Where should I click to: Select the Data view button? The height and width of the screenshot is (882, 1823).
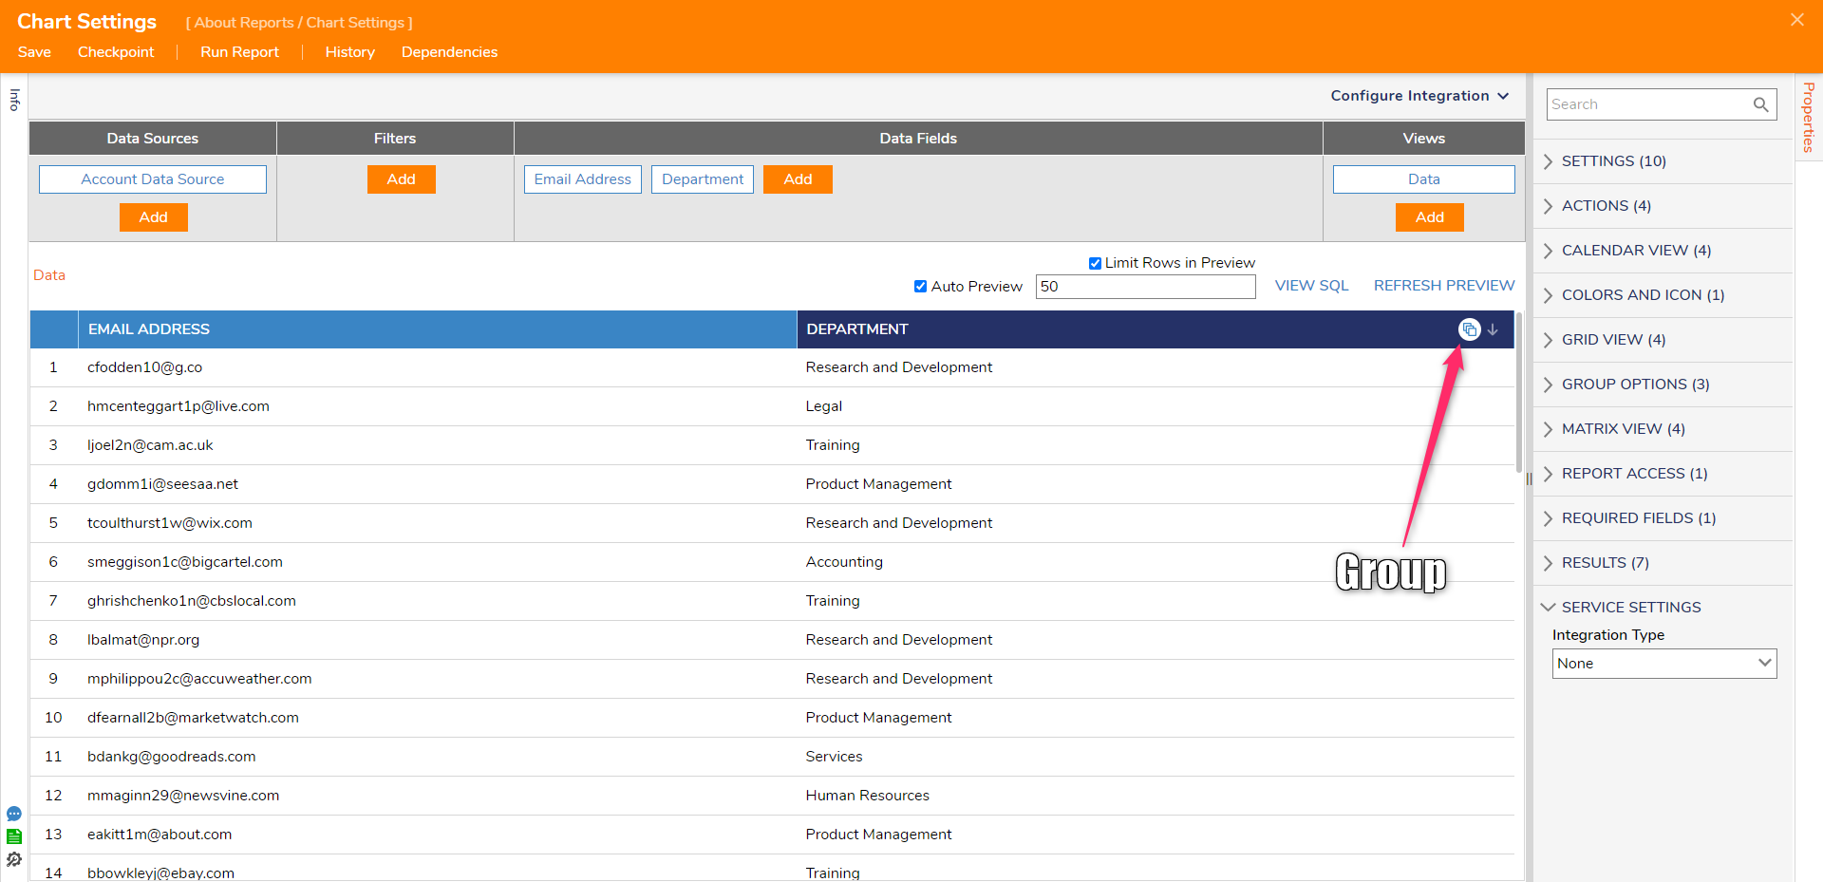pyautogui.click(x=1423, y=179)
